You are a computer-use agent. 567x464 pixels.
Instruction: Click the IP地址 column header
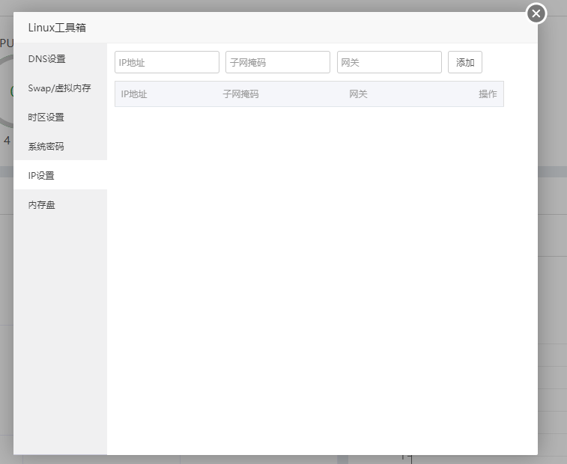(134, 94)
